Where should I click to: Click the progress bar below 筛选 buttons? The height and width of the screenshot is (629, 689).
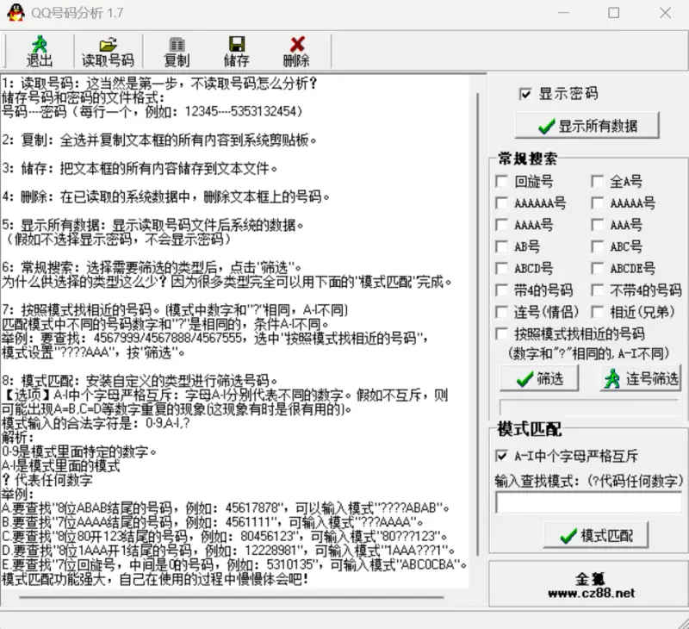coord(589,407)
